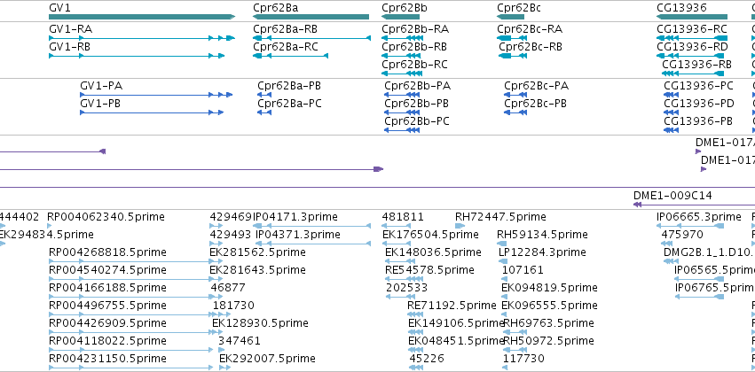Viewport: 755px width, 372px height.
Task: Click Cpr62Ba-PB protein label
Action: click(x=289, y=86)
